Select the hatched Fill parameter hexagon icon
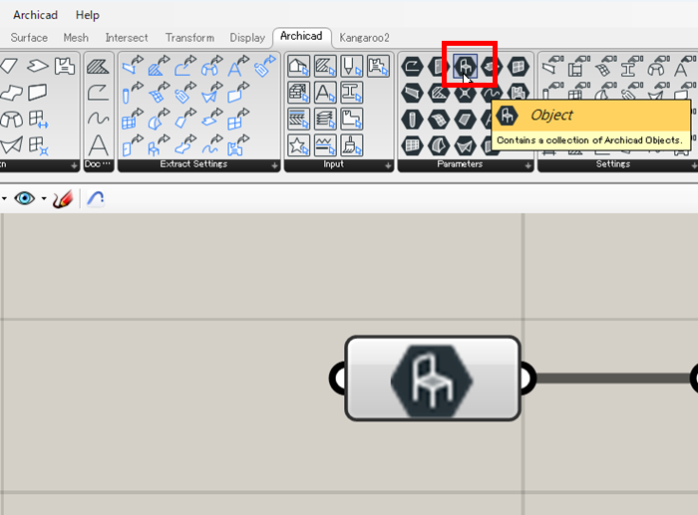 tap(439, 93)
